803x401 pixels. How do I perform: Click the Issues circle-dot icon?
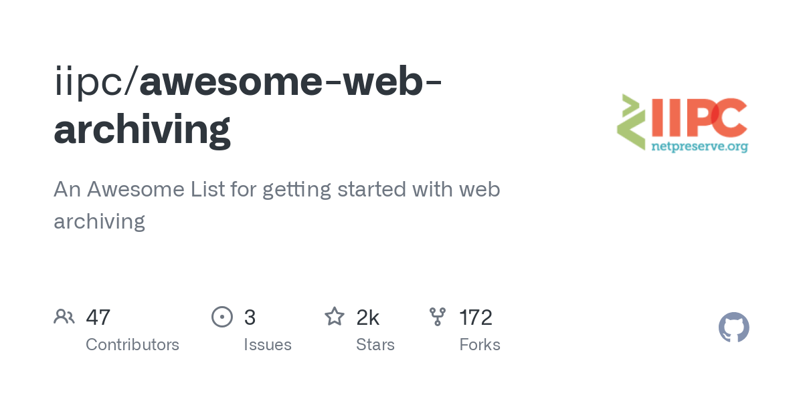coord(221,317)
